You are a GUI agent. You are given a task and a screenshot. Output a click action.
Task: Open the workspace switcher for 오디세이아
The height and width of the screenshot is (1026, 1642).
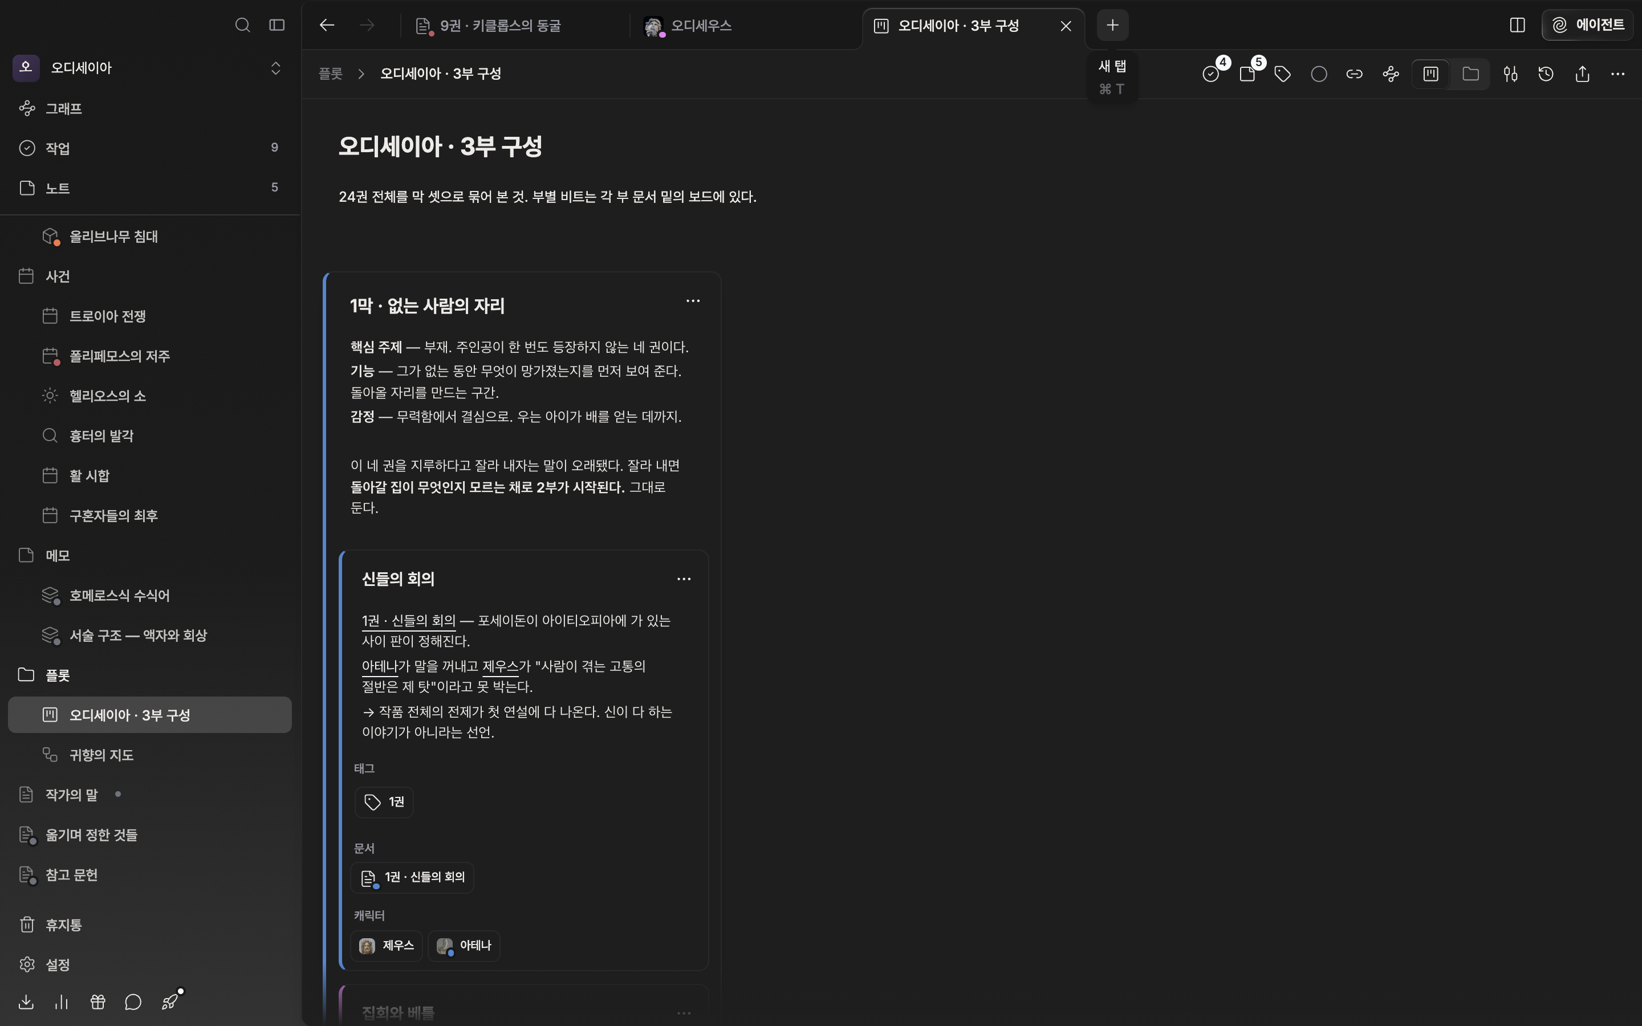pos(149,68)
